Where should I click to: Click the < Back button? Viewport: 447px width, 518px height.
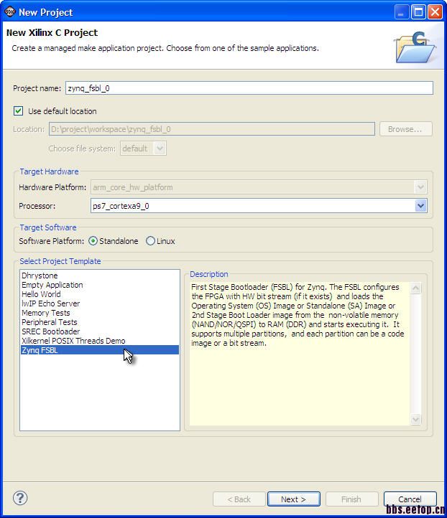click(239, 499)
